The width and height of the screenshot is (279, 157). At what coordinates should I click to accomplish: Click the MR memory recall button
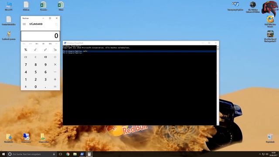pyautogui.click(x=30, y=44)
